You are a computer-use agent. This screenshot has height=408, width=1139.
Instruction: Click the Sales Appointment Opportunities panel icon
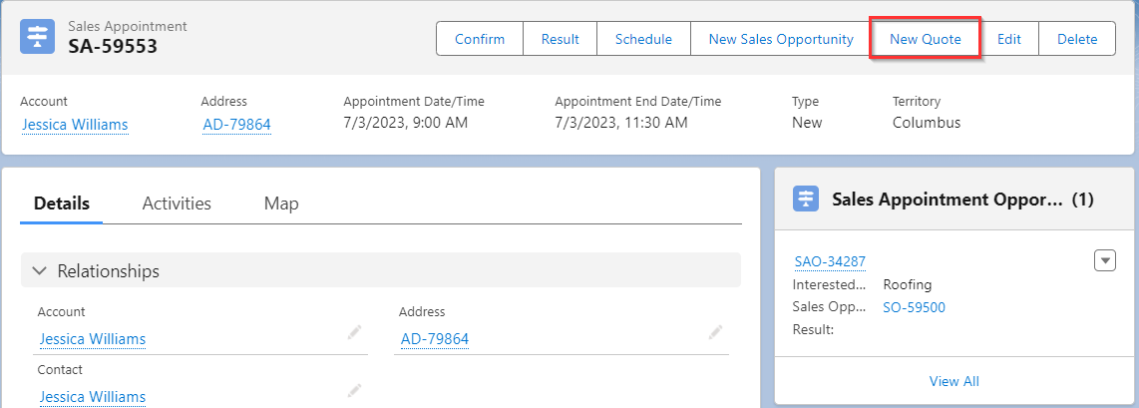pos(806,199)
